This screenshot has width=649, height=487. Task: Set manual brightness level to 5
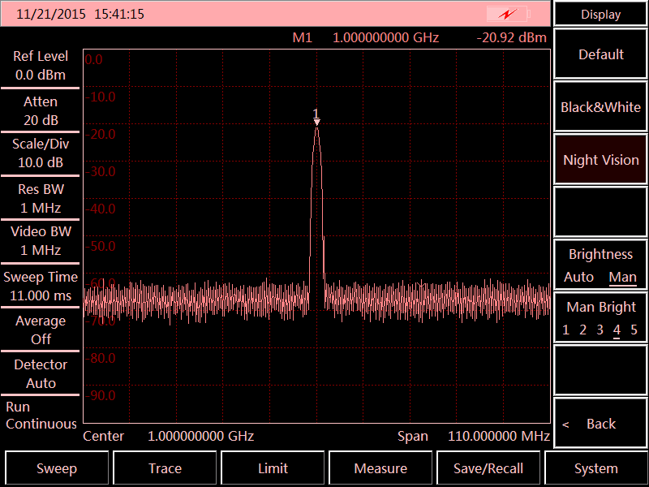click(x=634, y=330)
